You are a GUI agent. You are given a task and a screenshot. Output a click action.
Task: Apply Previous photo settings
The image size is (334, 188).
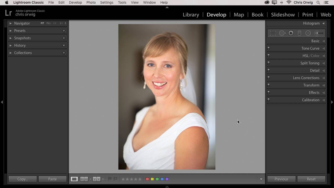[x=281, y=179]
